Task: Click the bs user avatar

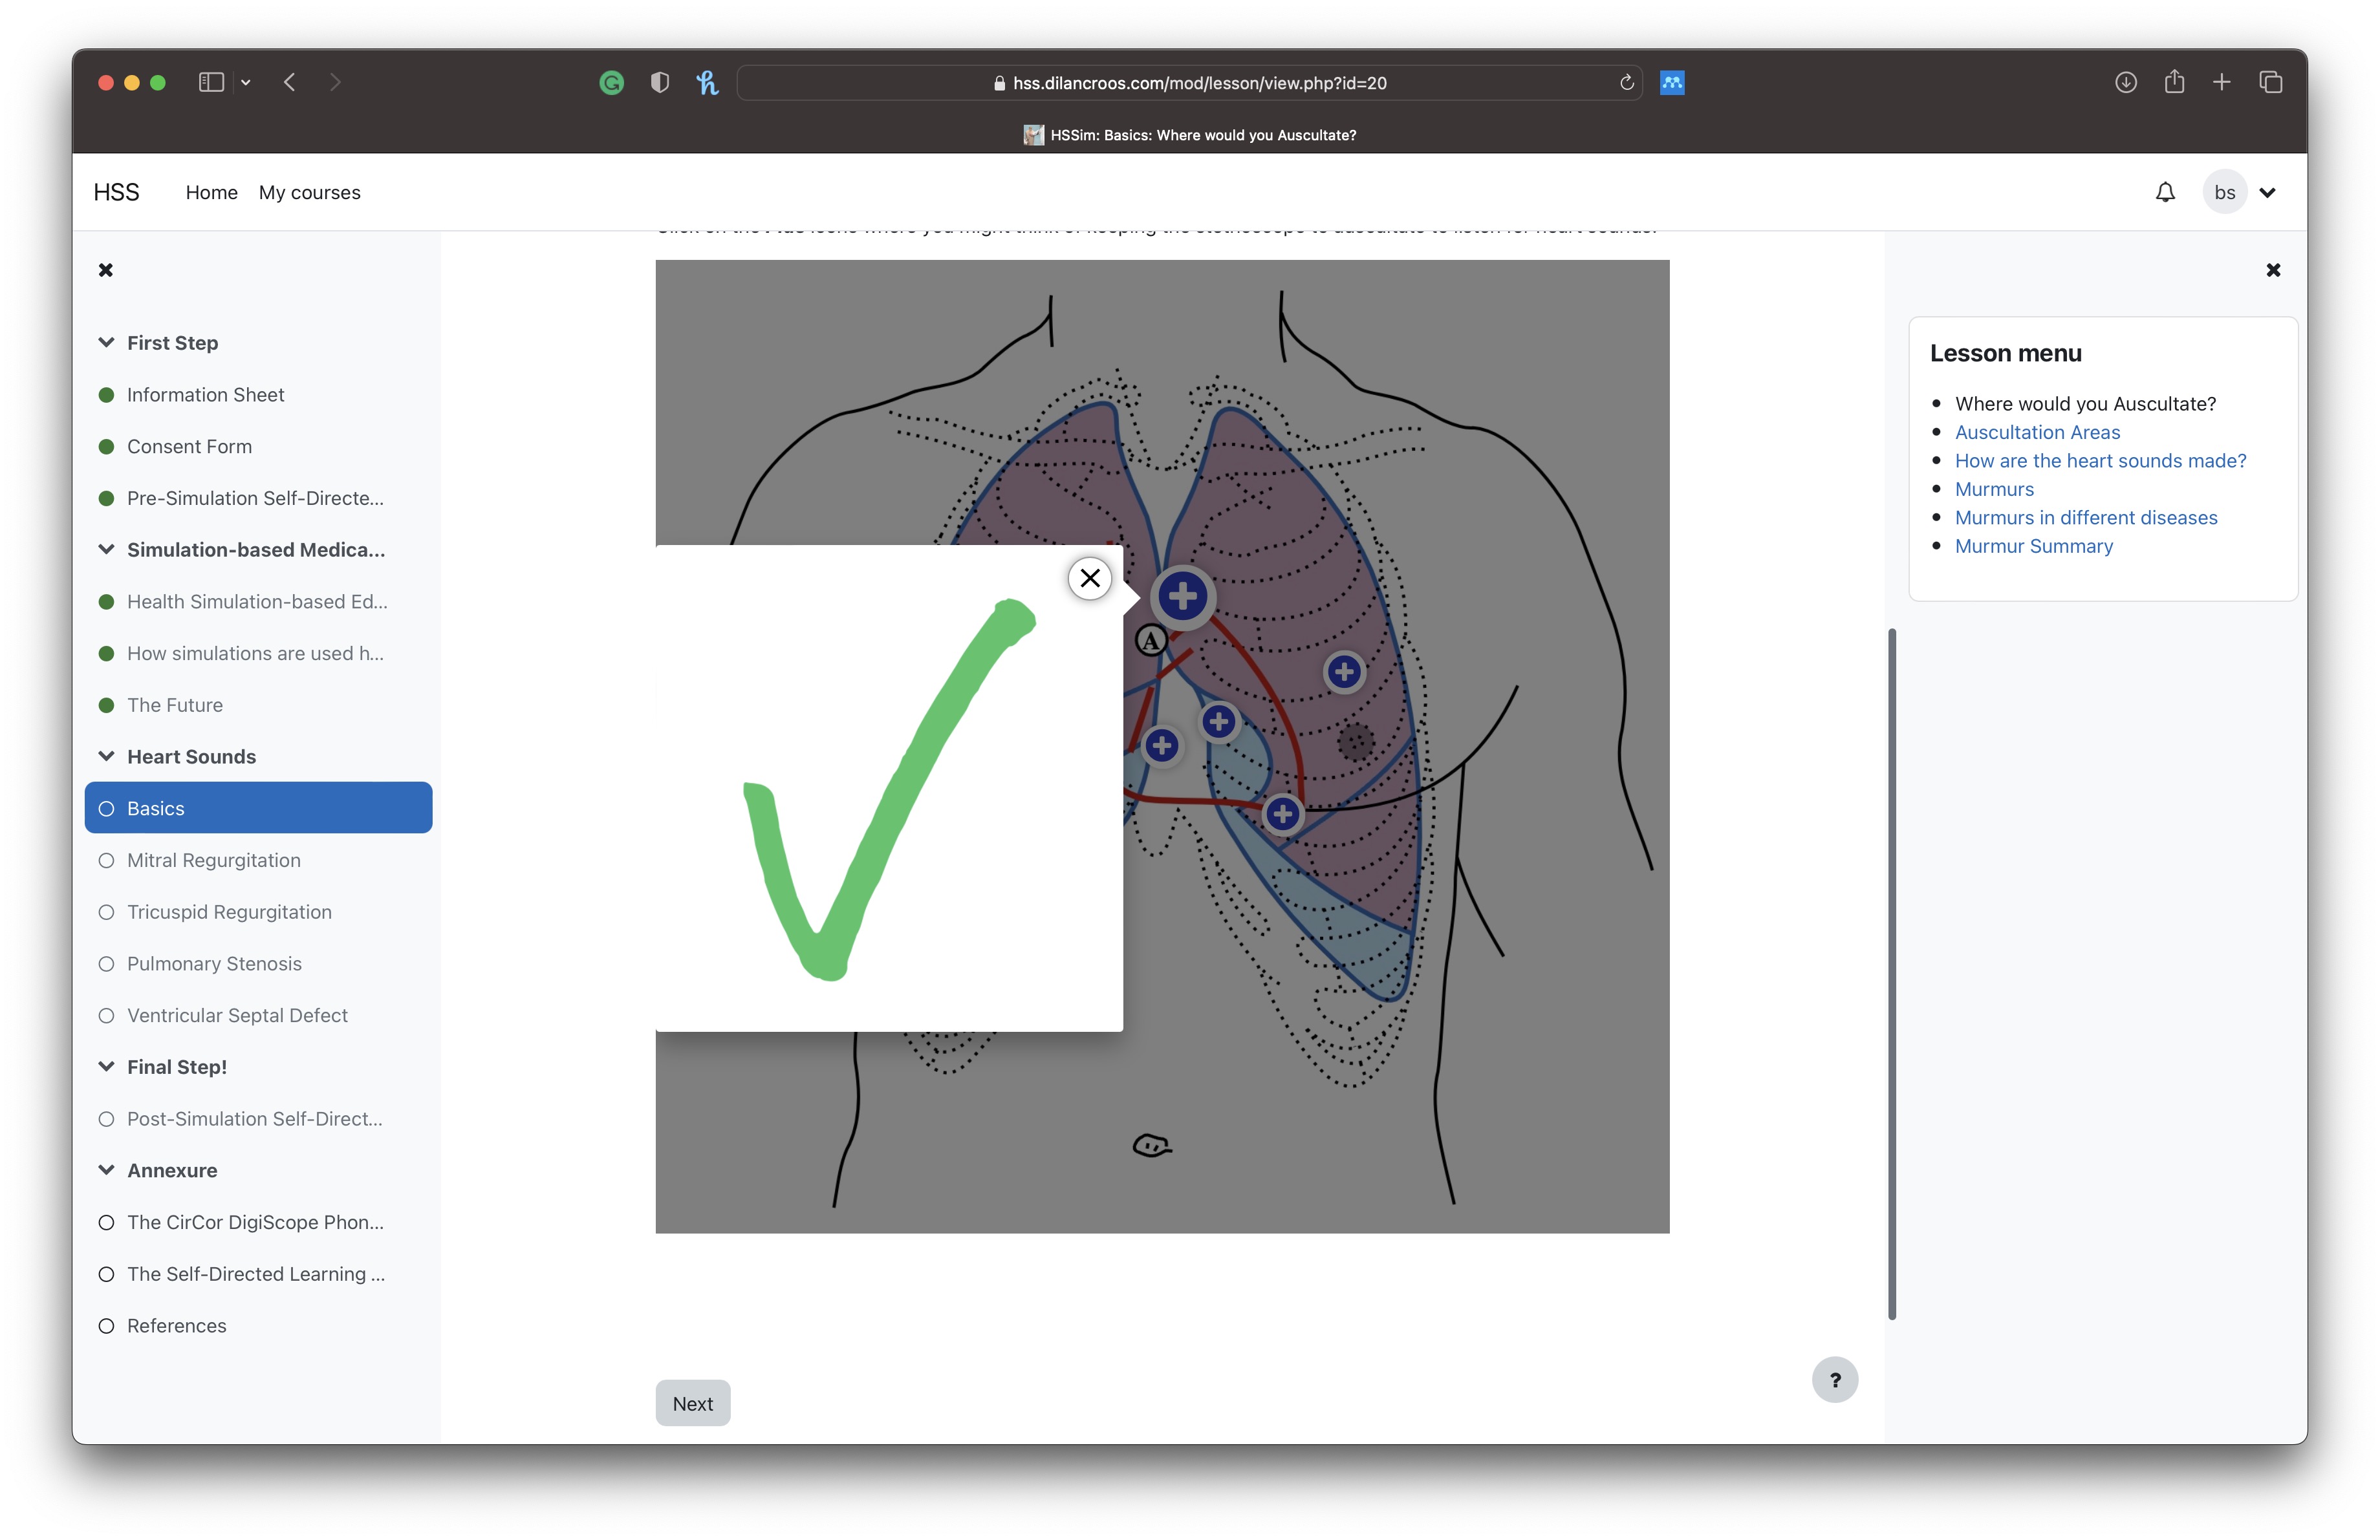Action: tap(2224, 192)
